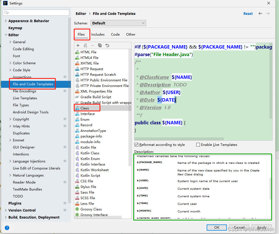Click the HTML File template icon

click(x=77, y=52)
